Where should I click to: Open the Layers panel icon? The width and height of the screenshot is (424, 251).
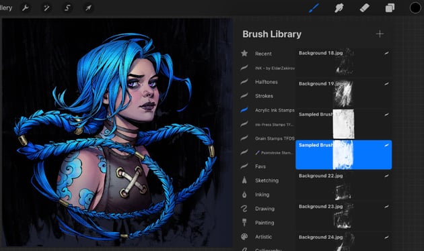390,8
